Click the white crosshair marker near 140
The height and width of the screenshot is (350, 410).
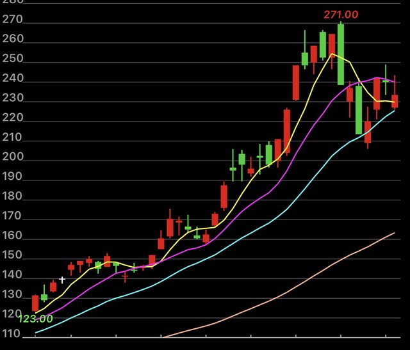[x=62, y=280]
